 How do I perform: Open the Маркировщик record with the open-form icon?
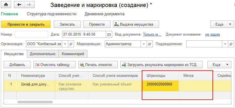150,44
